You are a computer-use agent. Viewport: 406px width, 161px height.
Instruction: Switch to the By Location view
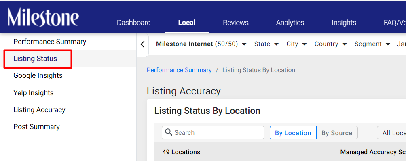(x=293, y=133)
